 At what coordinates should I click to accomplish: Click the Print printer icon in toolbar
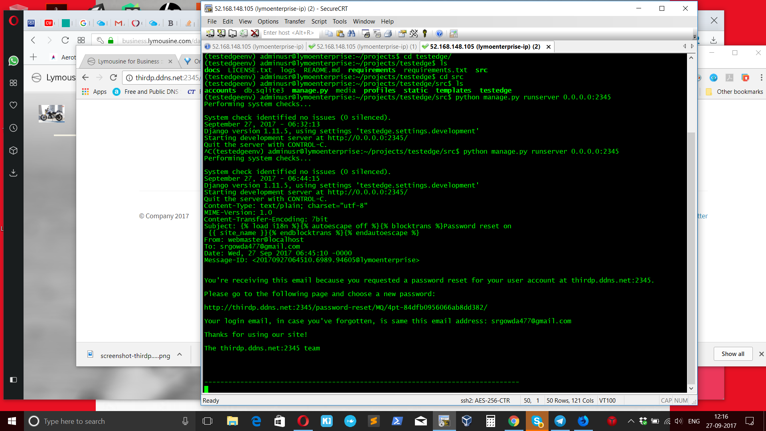388,34
